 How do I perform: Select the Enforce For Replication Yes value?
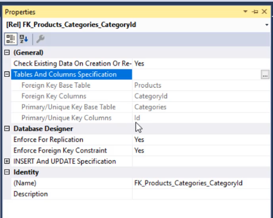(x=201, y=139)
